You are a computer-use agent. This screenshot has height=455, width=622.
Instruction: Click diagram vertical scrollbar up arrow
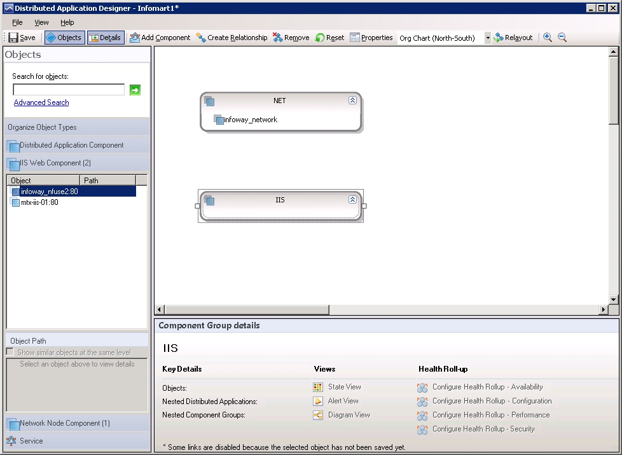coord(613,52)
